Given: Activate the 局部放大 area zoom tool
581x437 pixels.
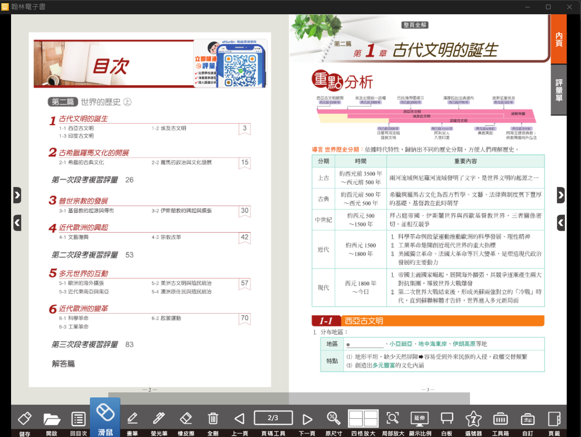Looking at the screenshot, I should (x=393, y=418).
